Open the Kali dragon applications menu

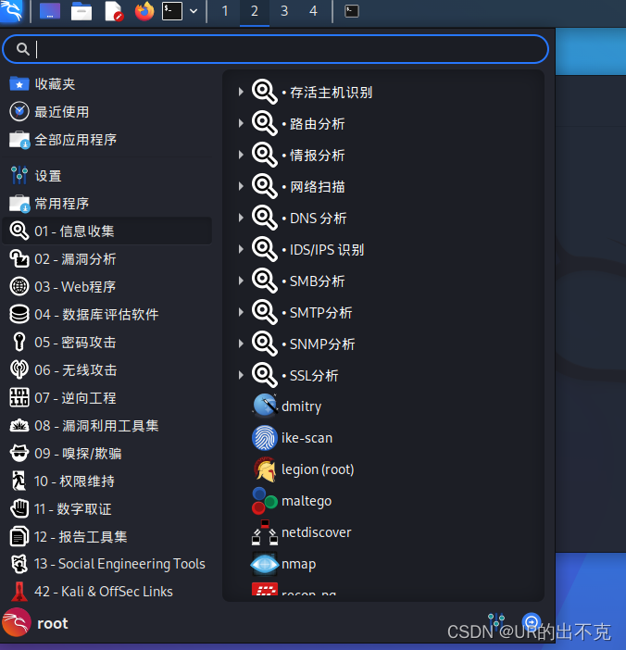coord(12,11)
